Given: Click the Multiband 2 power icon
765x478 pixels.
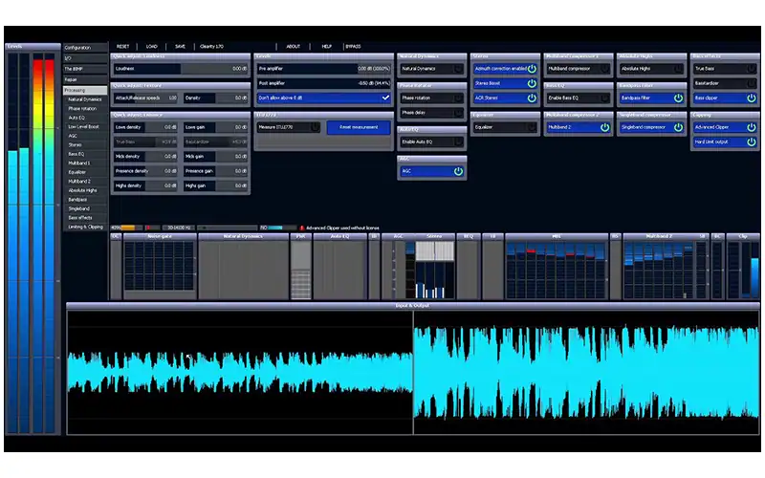Looking at the screenshot, I should [x=604, y=127].
